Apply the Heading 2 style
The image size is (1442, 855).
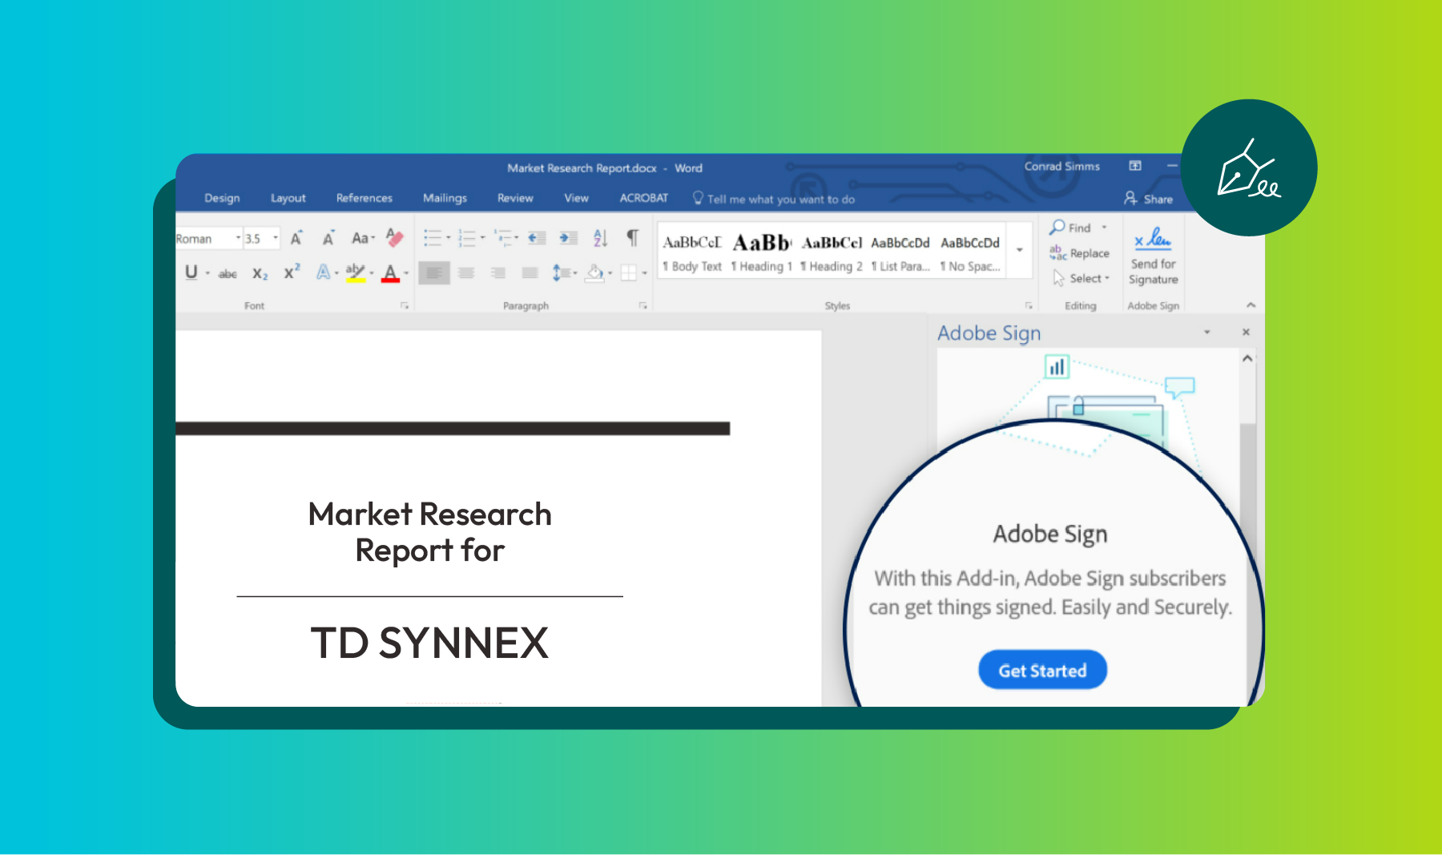tap(832, 251)
